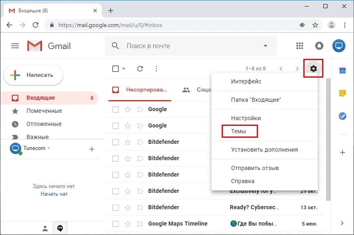Check the second Google email checkbox
Viewport: 354px width, 235px height.
click(x=116, y=125)
